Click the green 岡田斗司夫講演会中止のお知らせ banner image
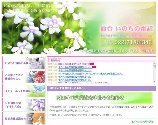 point(101,98)
